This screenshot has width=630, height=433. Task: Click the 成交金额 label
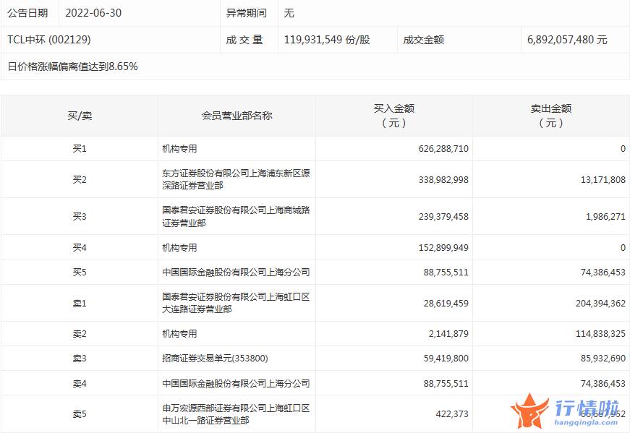pos(423,39)
